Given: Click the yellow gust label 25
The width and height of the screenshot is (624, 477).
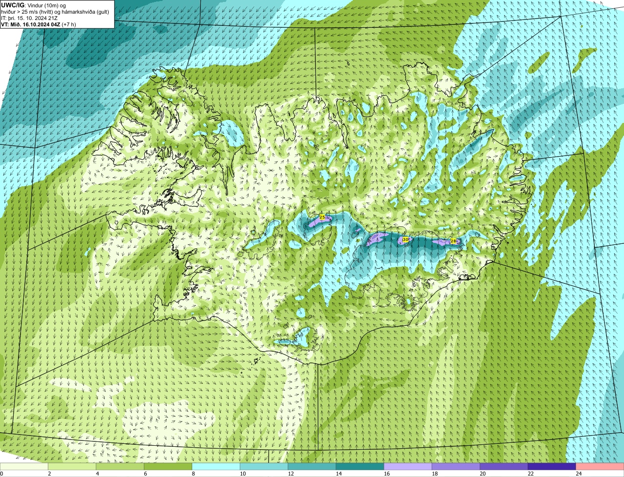Looking at the screenshot, I should 322,217.
